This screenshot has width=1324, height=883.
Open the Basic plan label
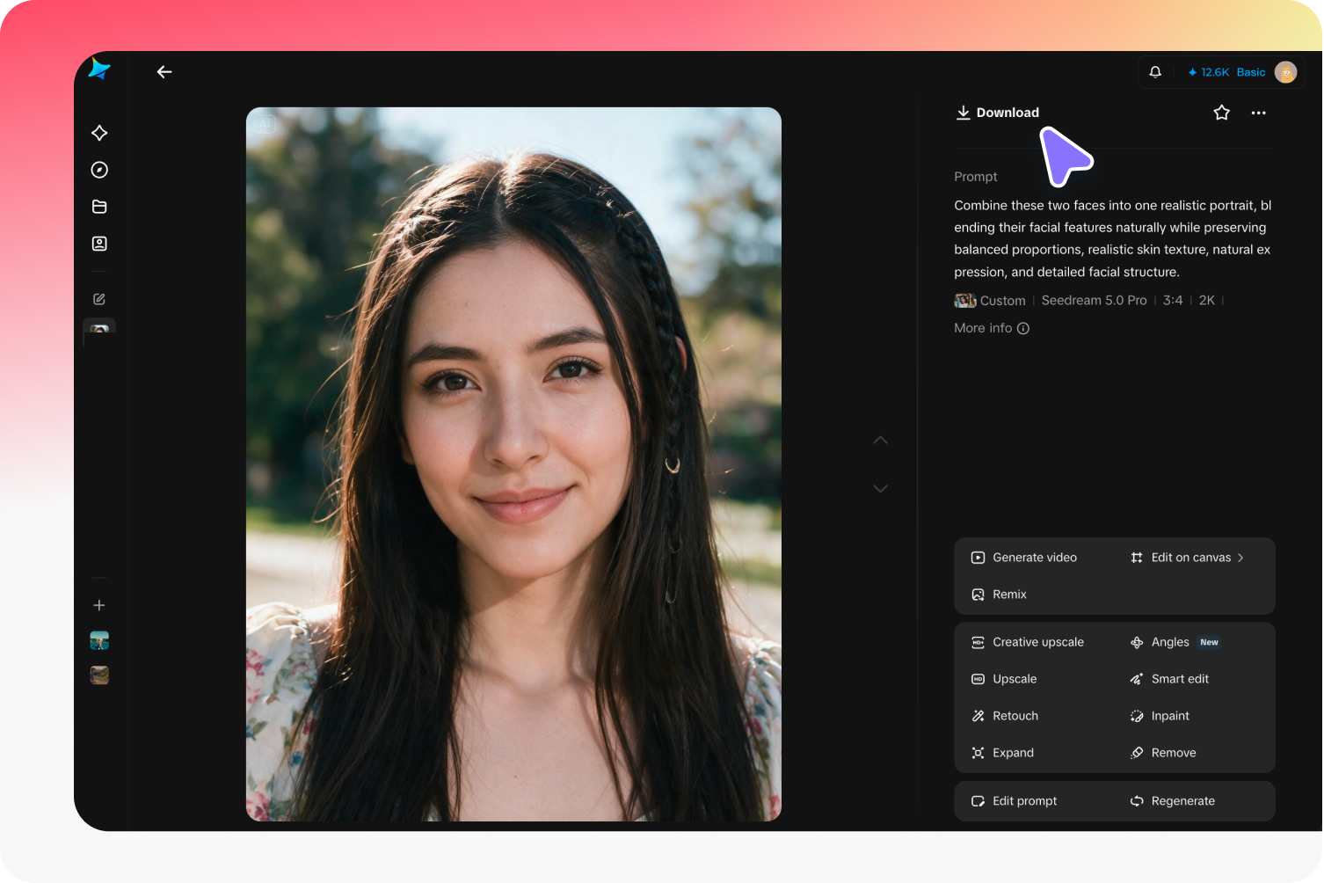[x=1251, y=72]
